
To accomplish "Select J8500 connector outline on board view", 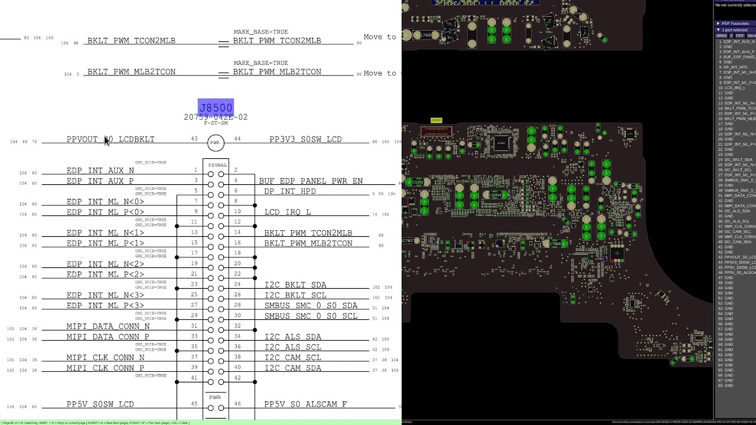I will [x=436, y=131].
